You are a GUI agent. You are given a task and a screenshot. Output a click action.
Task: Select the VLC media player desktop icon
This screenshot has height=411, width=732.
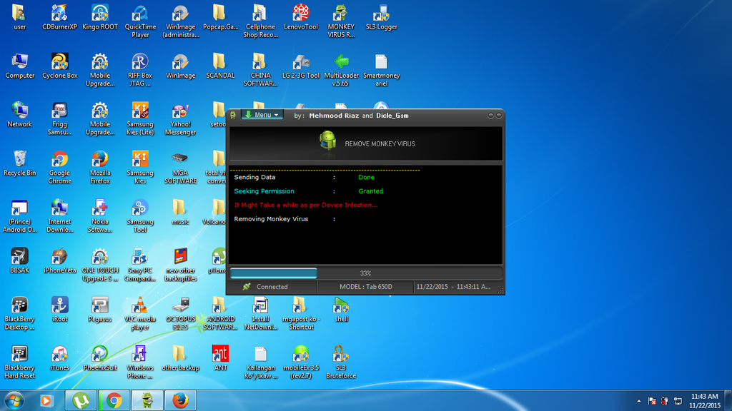(140, 314)
